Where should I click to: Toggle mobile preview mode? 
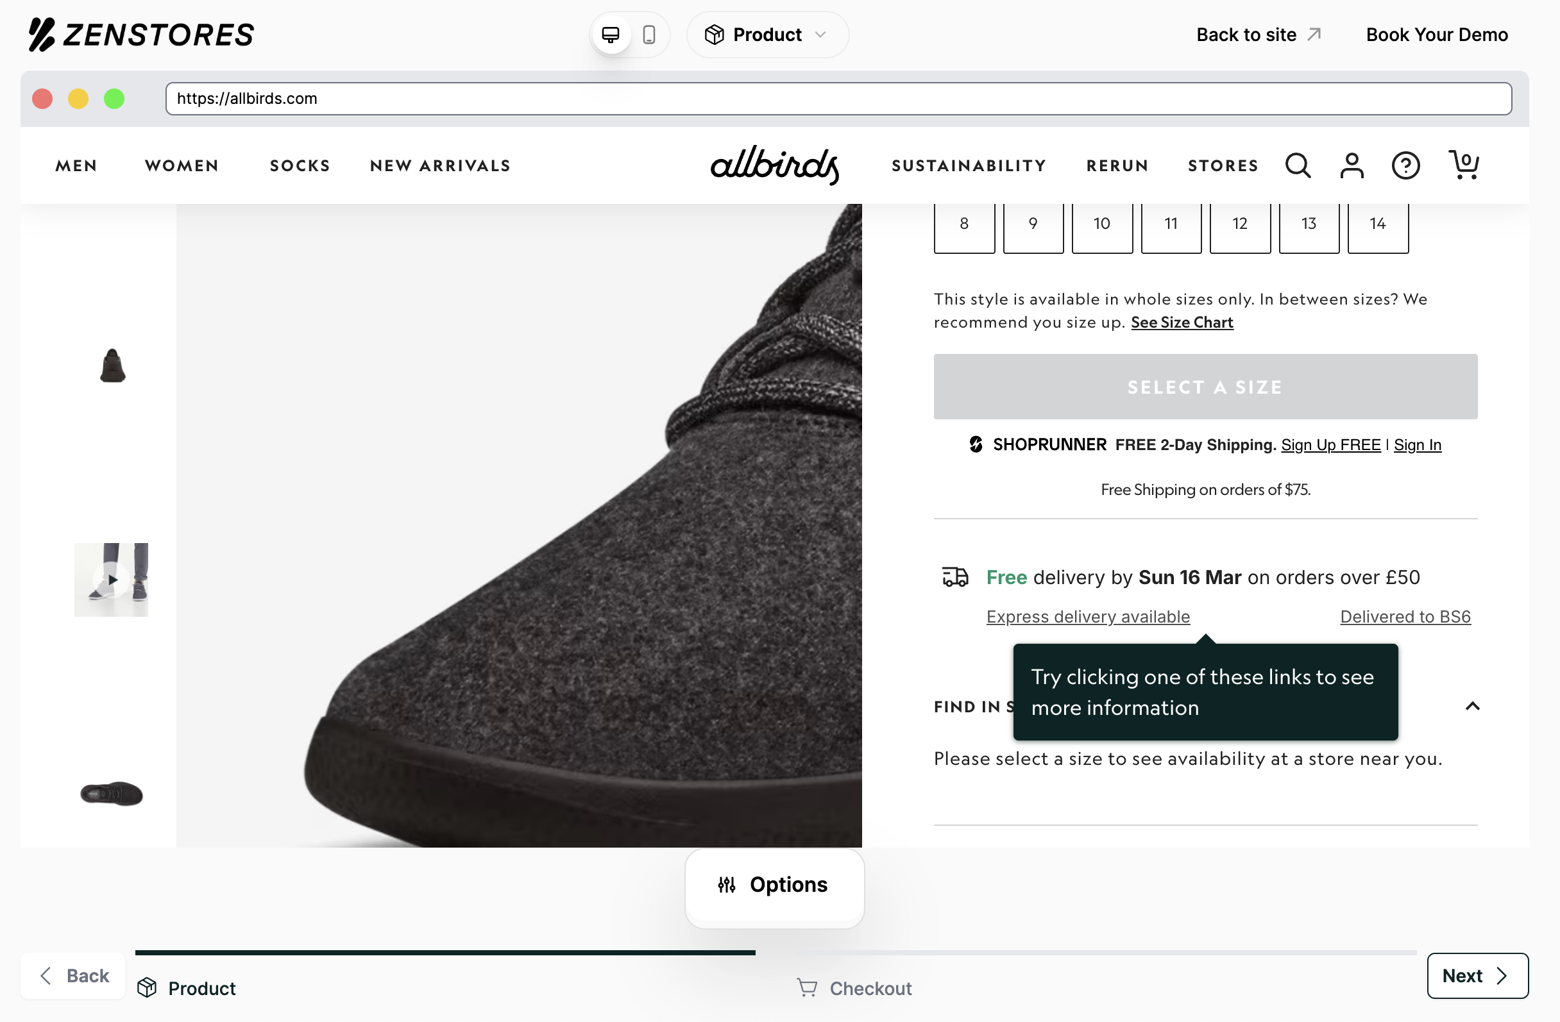650,34
